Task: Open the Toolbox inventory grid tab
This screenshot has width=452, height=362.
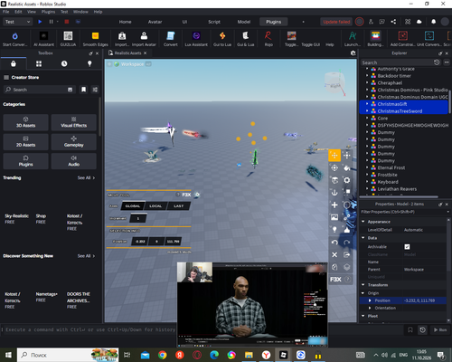Action: (x=39, y=63)
